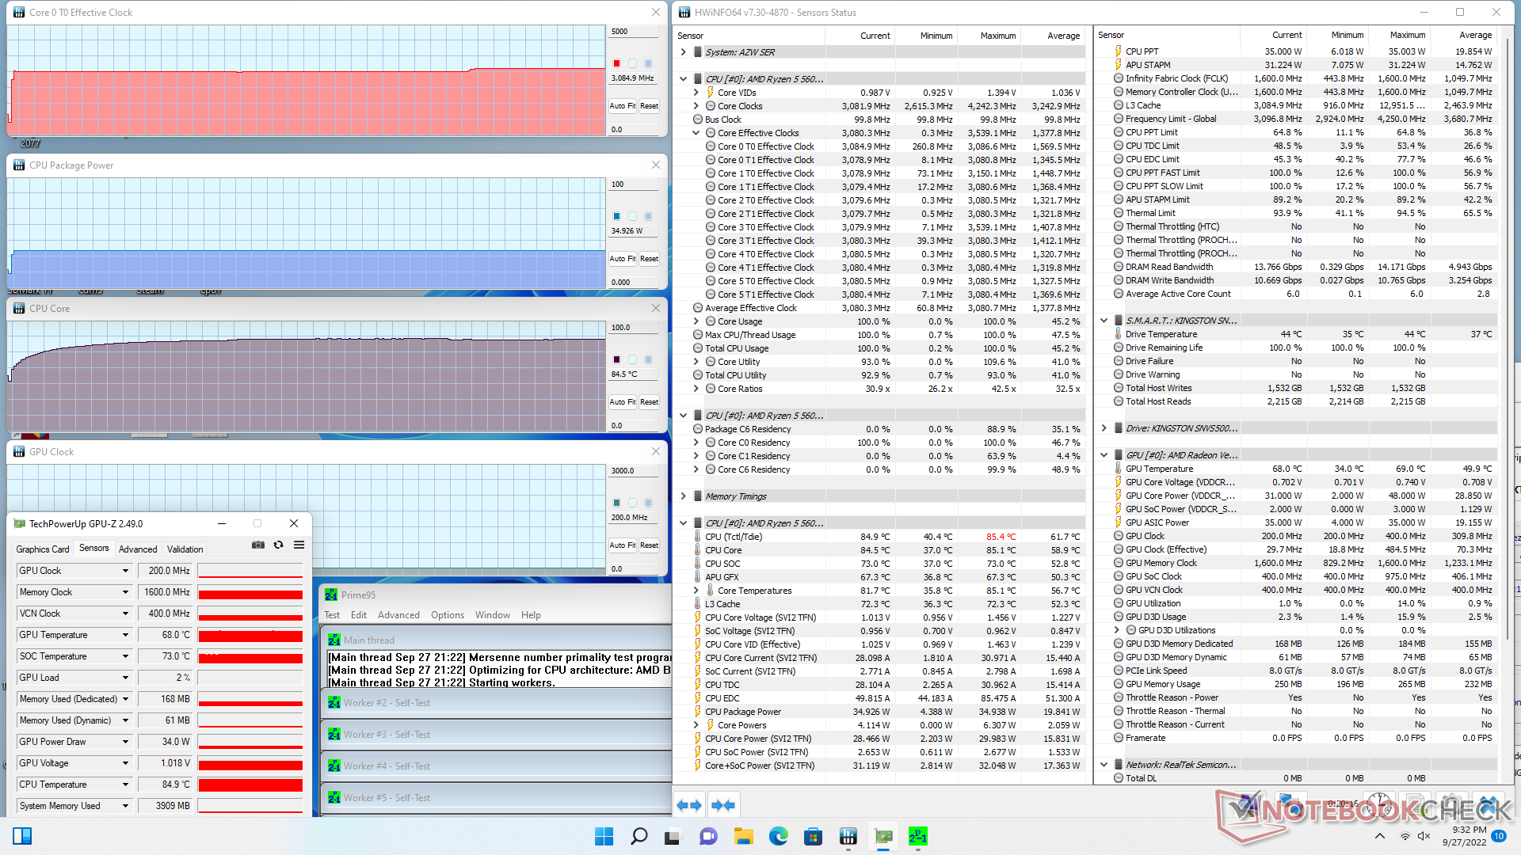The width and height of the screenshot is (1521, 855).
Task: Open the GPU Clock sensor dropdown
Action: pyautogui.click(x=125, y=571)
